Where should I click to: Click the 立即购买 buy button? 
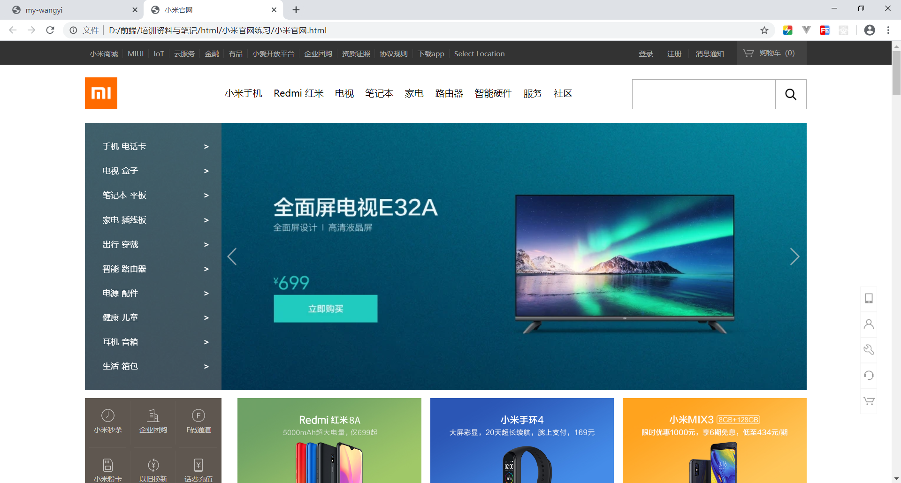tap(326, 309)
